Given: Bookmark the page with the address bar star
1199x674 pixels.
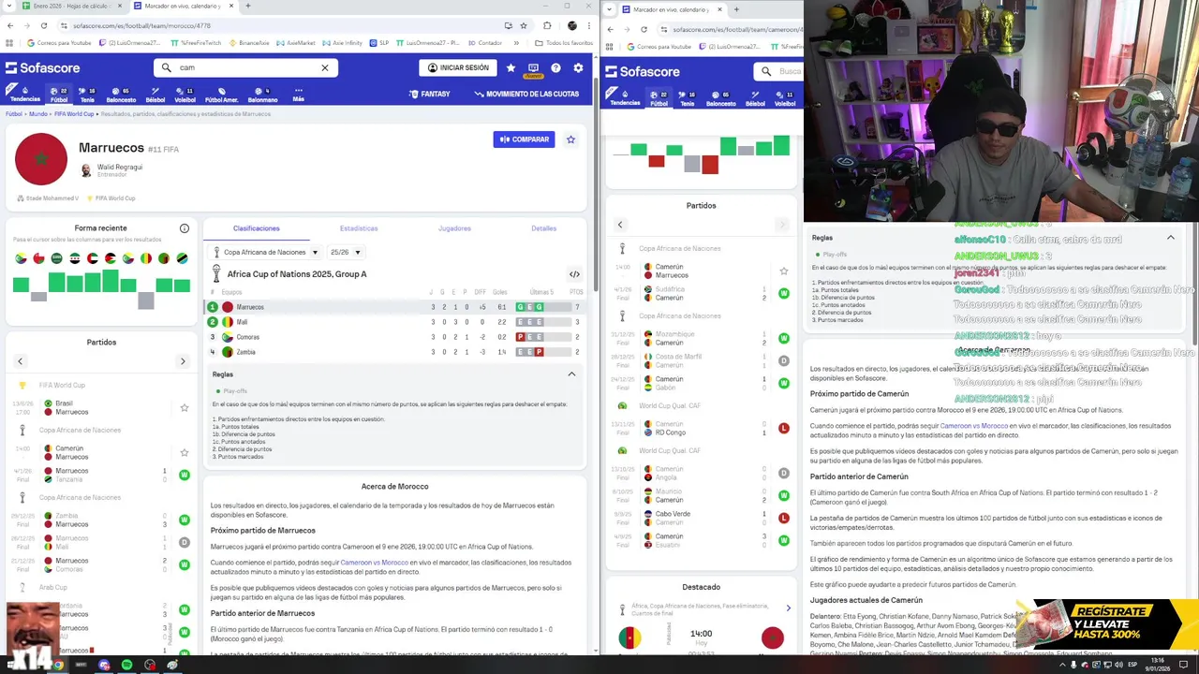Looking at the screenshot, I should pos(524,25).
